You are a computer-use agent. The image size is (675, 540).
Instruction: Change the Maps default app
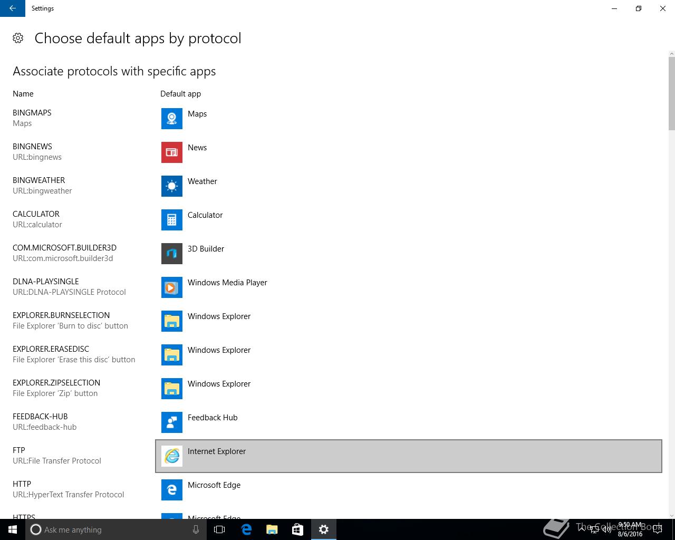409,119
